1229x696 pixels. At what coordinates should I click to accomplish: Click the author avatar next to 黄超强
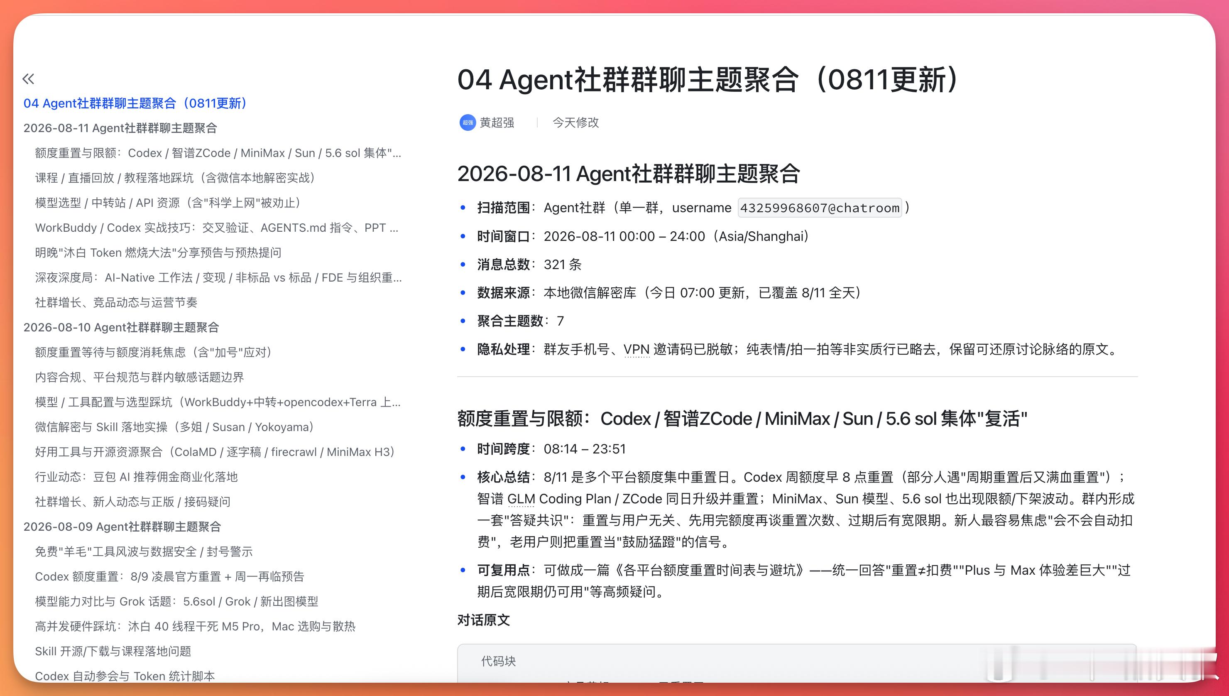click(468, 123)
